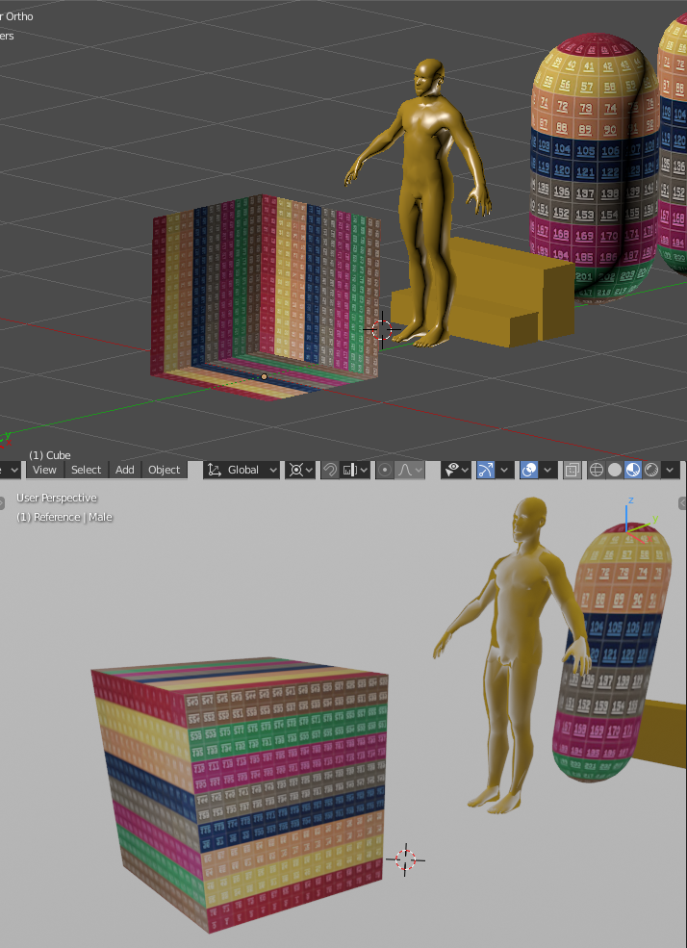This screenshot has width=687, height=948.
Task: Click the 3D cursor in the lower viewport
Action: 405,859
